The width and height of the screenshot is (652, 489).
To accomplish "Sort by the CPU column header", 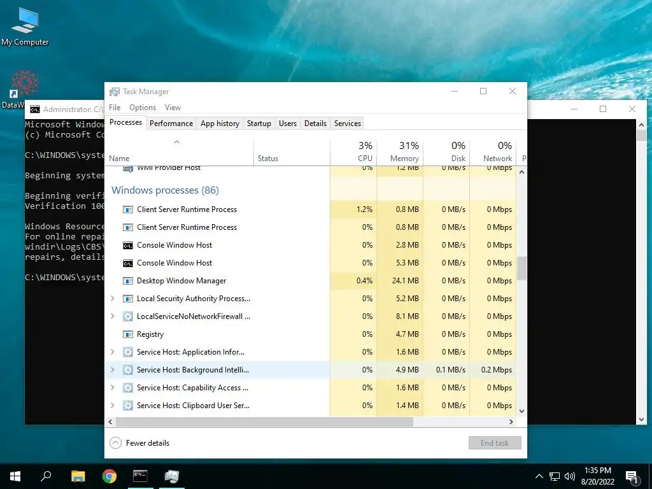I will pos(353,153).
